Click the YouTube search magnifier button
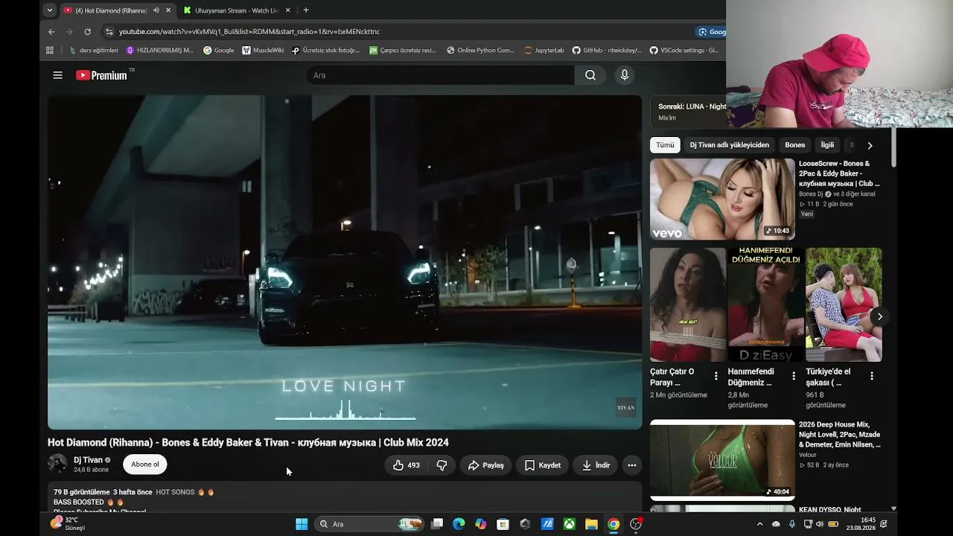 point(590,75)
